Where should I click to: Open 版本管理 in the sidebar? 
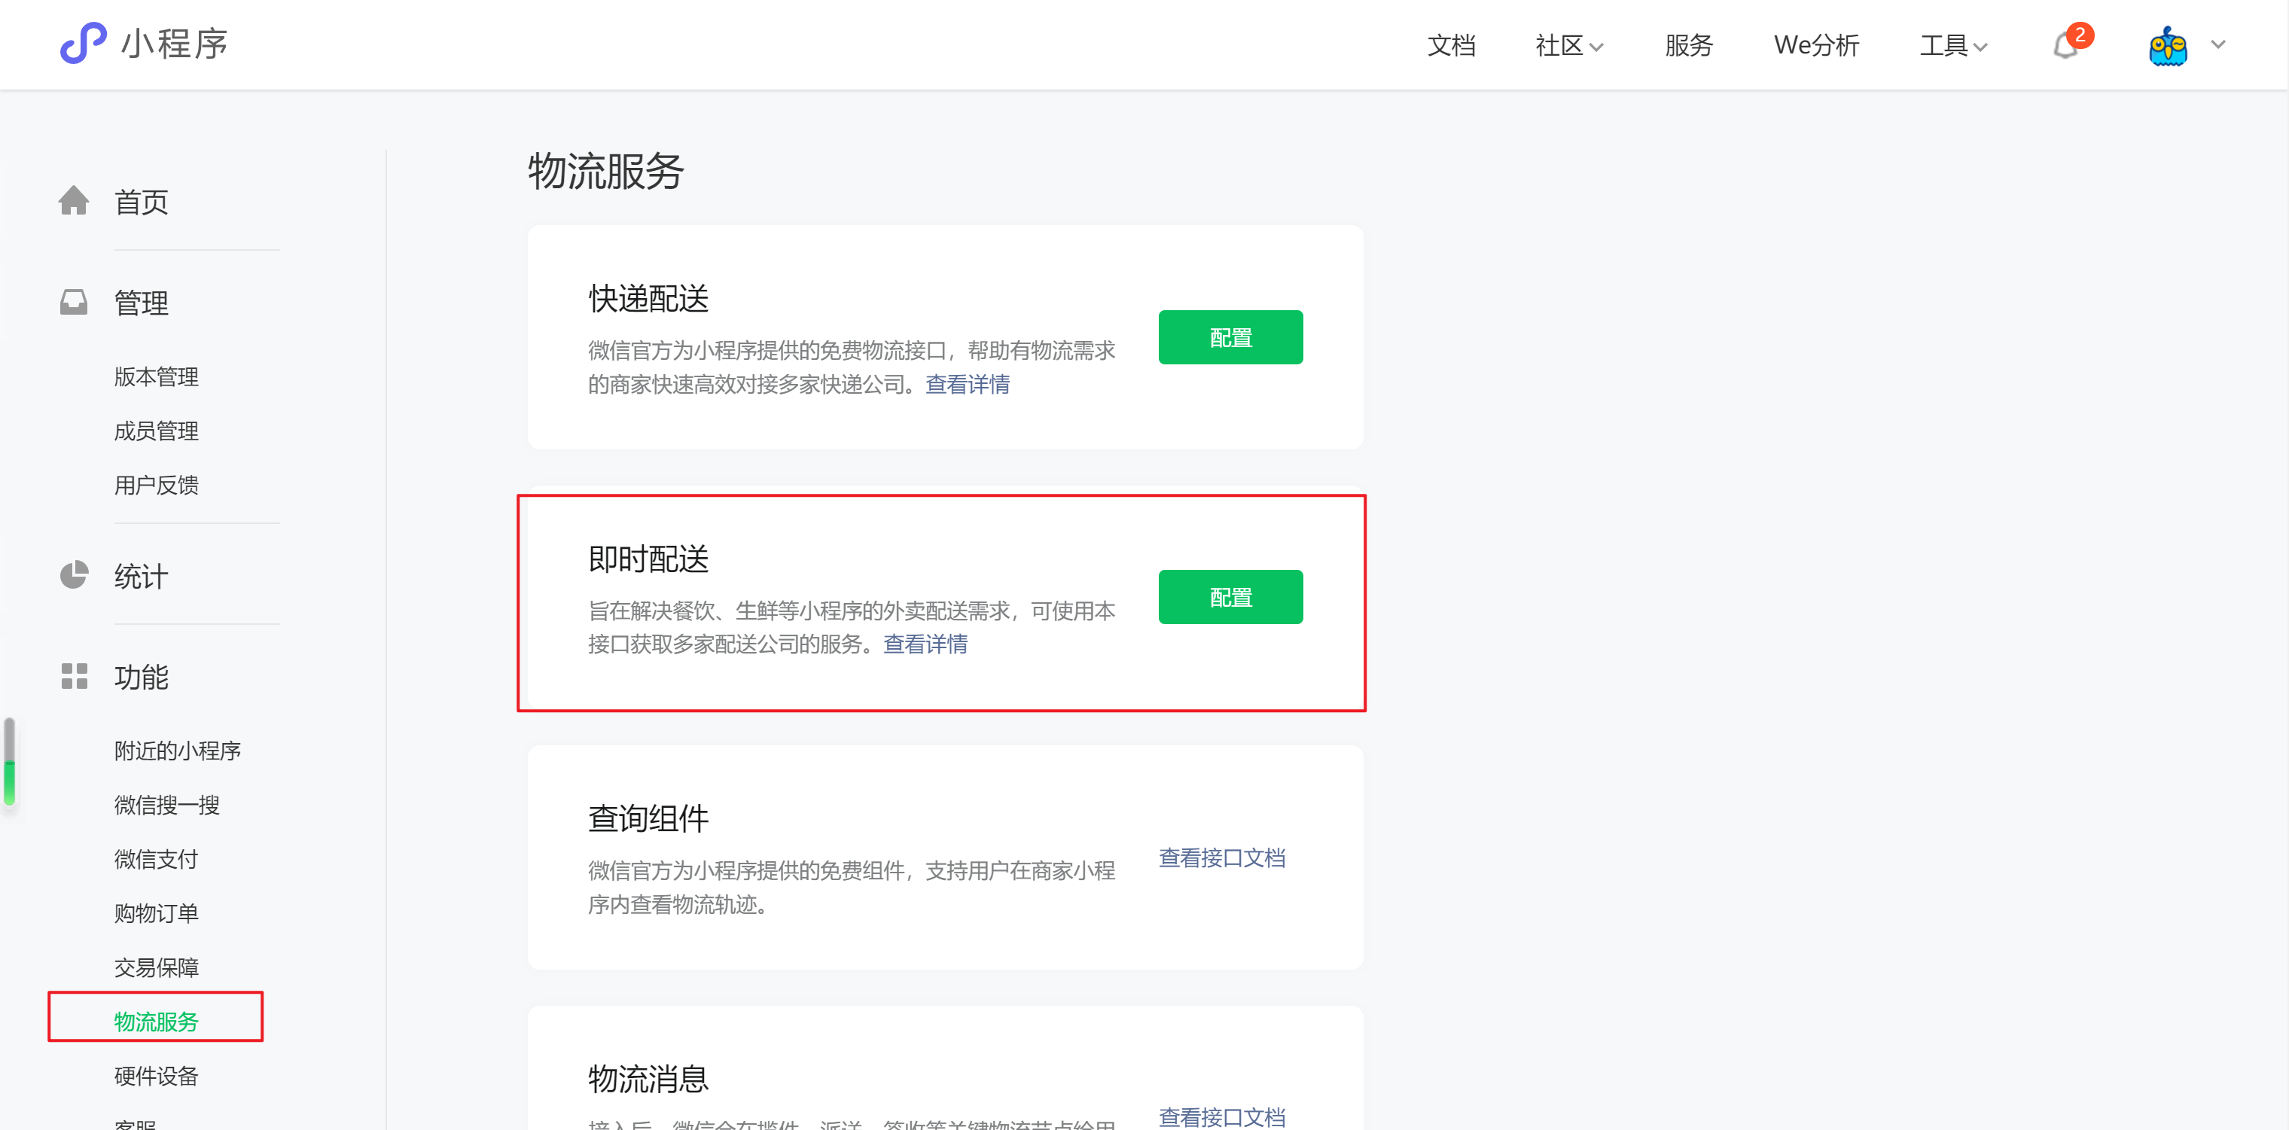(157, 376)
